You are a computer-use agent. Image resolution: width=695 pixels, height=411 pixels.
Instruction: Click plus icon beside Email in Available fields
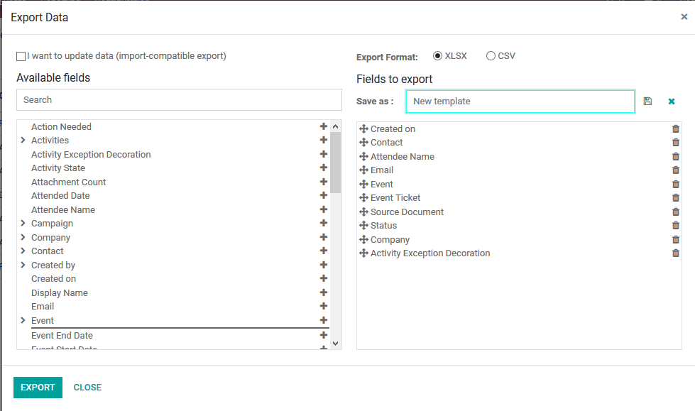pyautogui.click(x=324, y=306)
